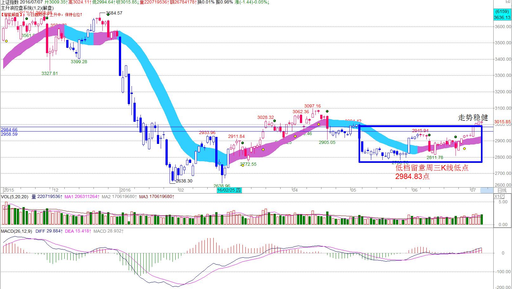Click the 3028.32 high price label
Screen dimensions: 512x289
coord(266,117)
